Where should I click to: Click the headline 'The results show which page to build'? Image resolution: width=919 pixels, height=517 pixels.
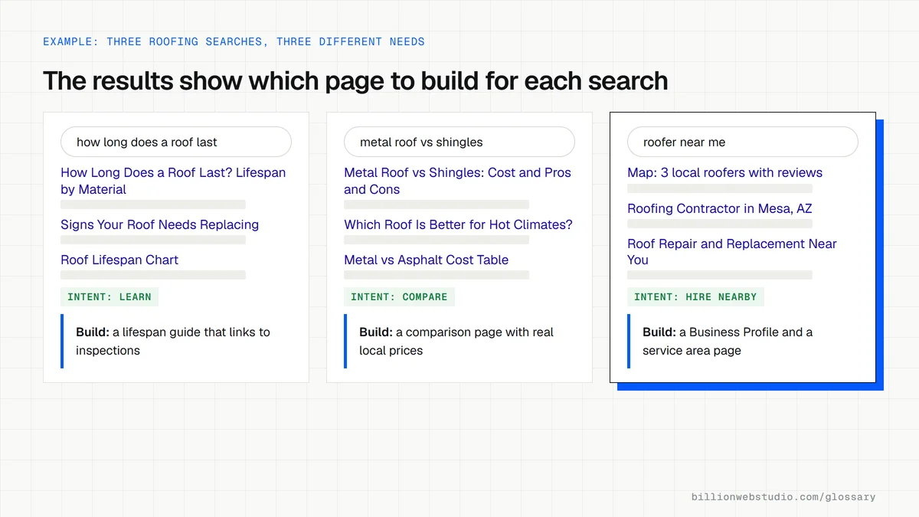pyautogui.click(x=355, y=80)
